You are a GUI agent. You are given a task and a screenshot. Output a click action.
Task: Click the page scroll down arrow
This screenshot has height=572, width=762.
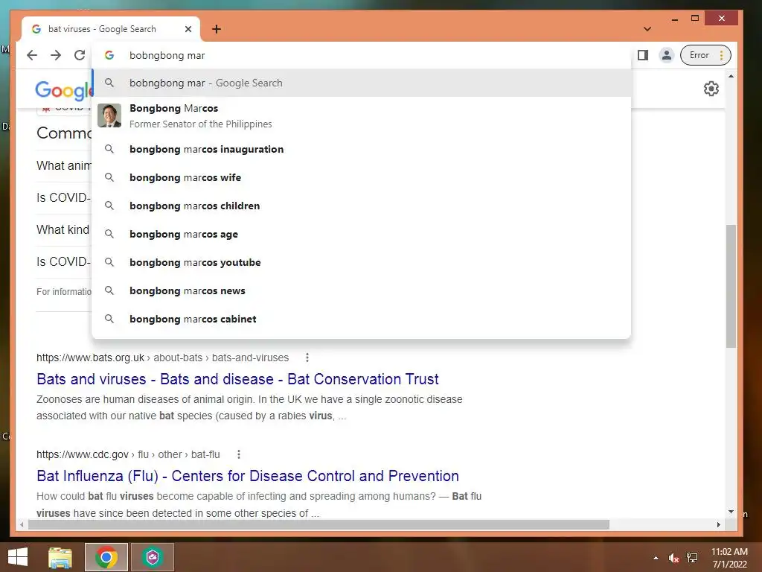731,512
